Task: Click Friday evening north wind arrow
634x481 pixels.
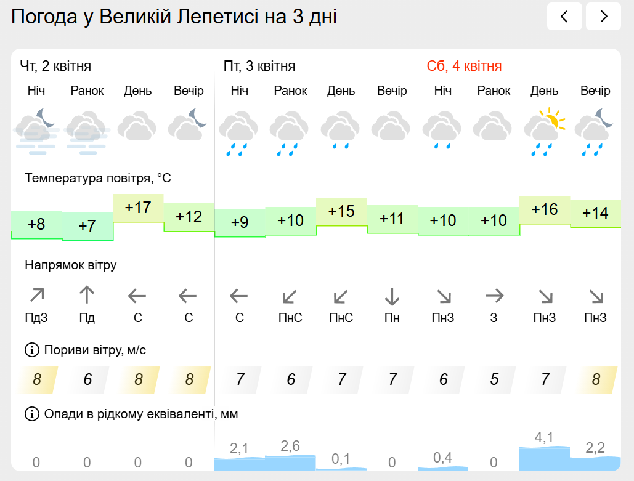Action: point(392,297)
